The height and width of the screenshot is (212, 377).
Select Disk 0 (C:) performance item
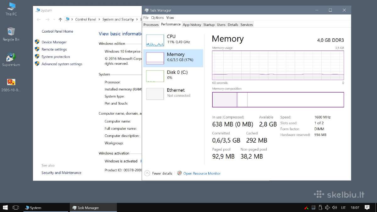coord(173,76)
